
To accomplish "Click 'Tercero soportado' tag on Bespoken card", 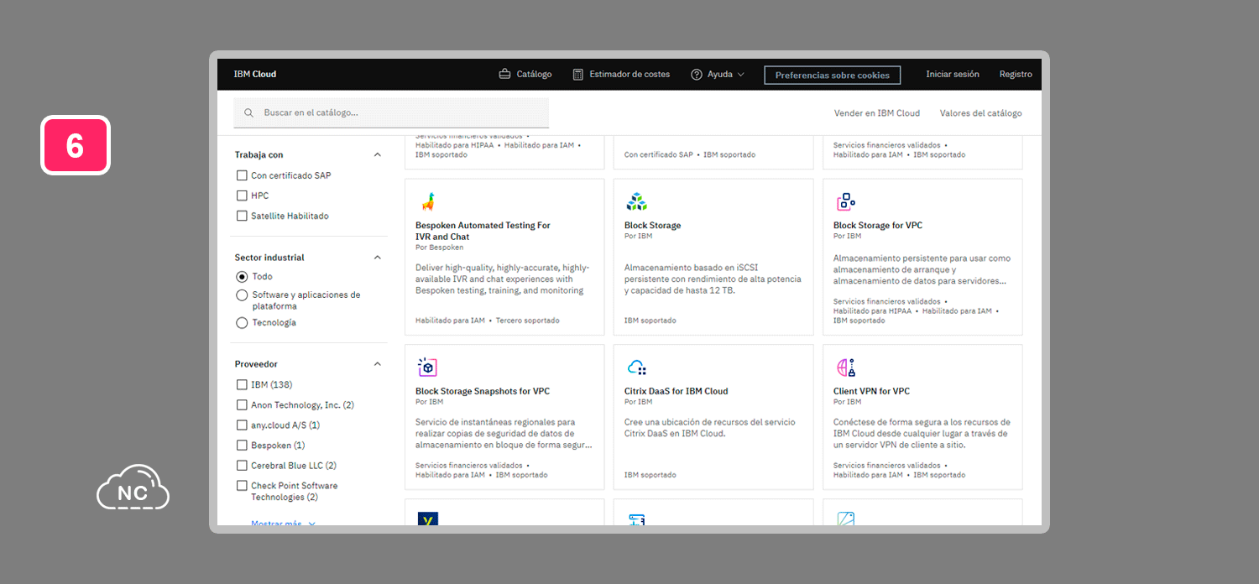I will [x=527, y=321].
